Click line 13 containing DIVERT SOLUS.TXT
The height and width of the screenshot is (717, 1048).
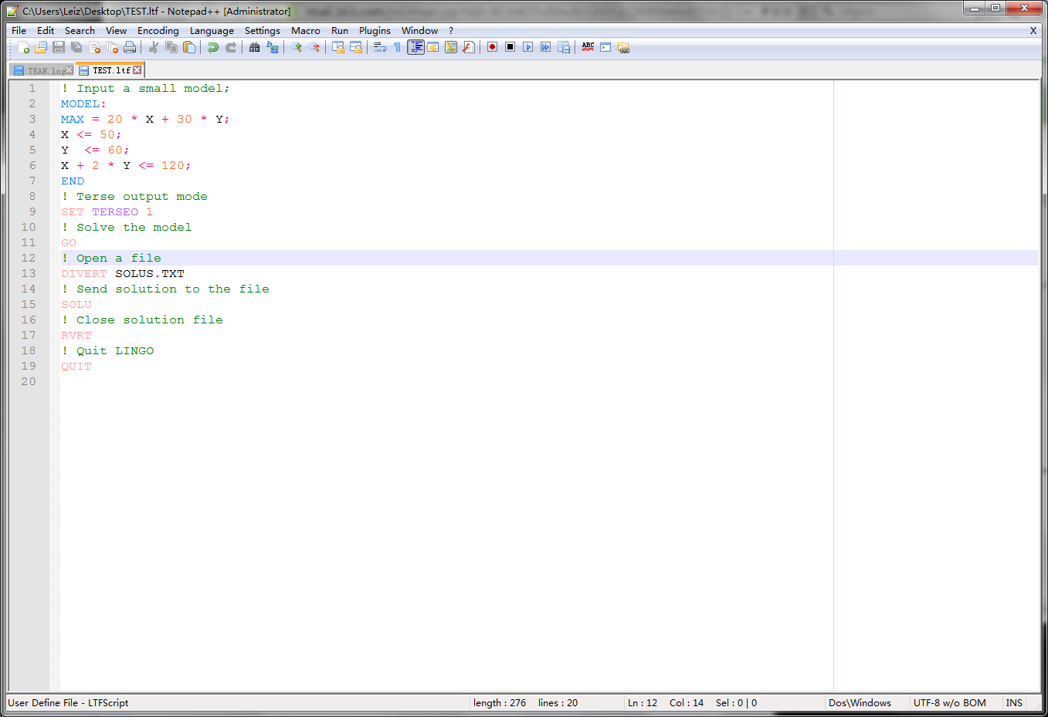(x=123, y=274)
